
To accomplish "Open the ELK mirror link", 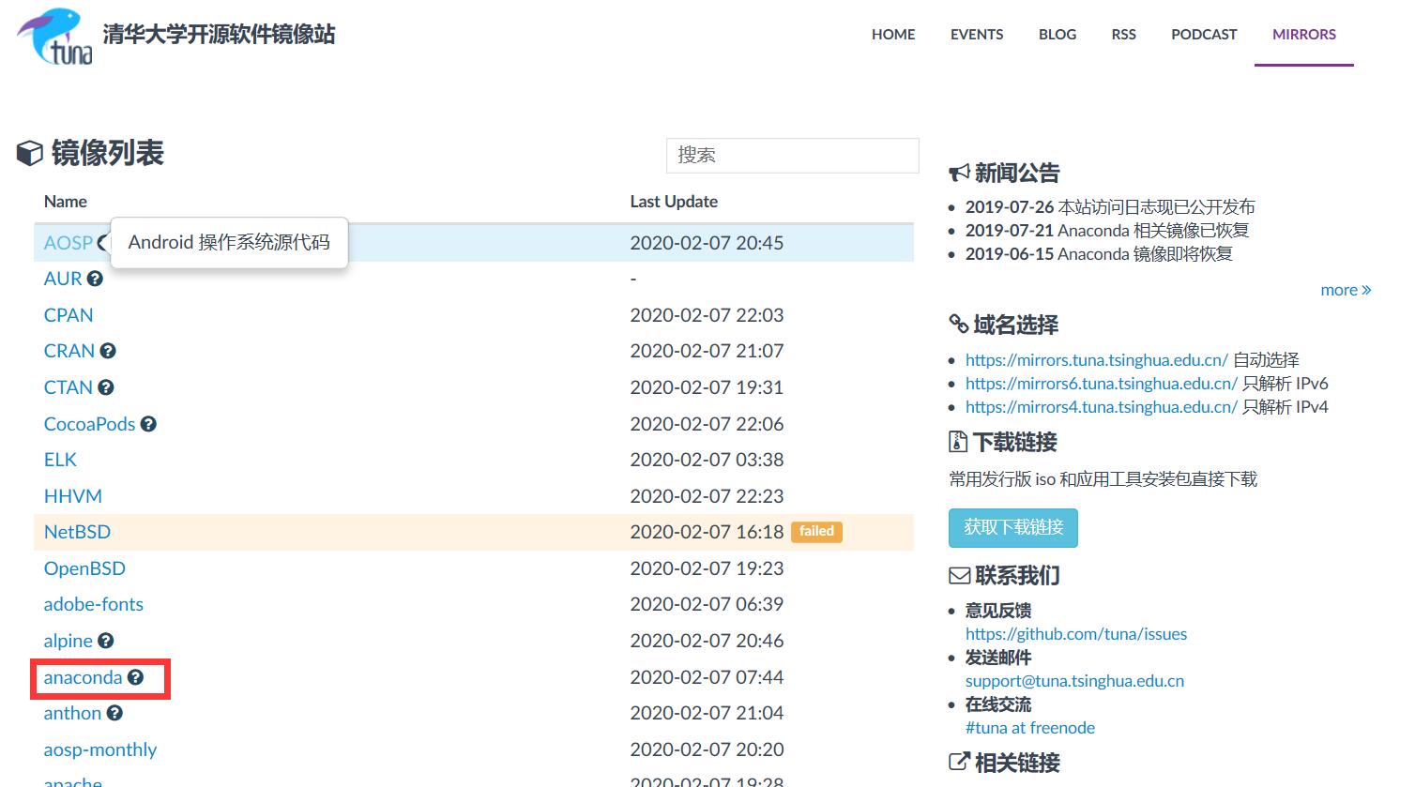I will 60,460.
